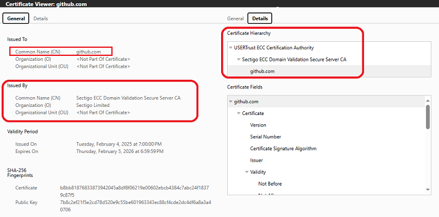
Task: Select the Issuer certificate field
Action: click(x=256, y=161)
